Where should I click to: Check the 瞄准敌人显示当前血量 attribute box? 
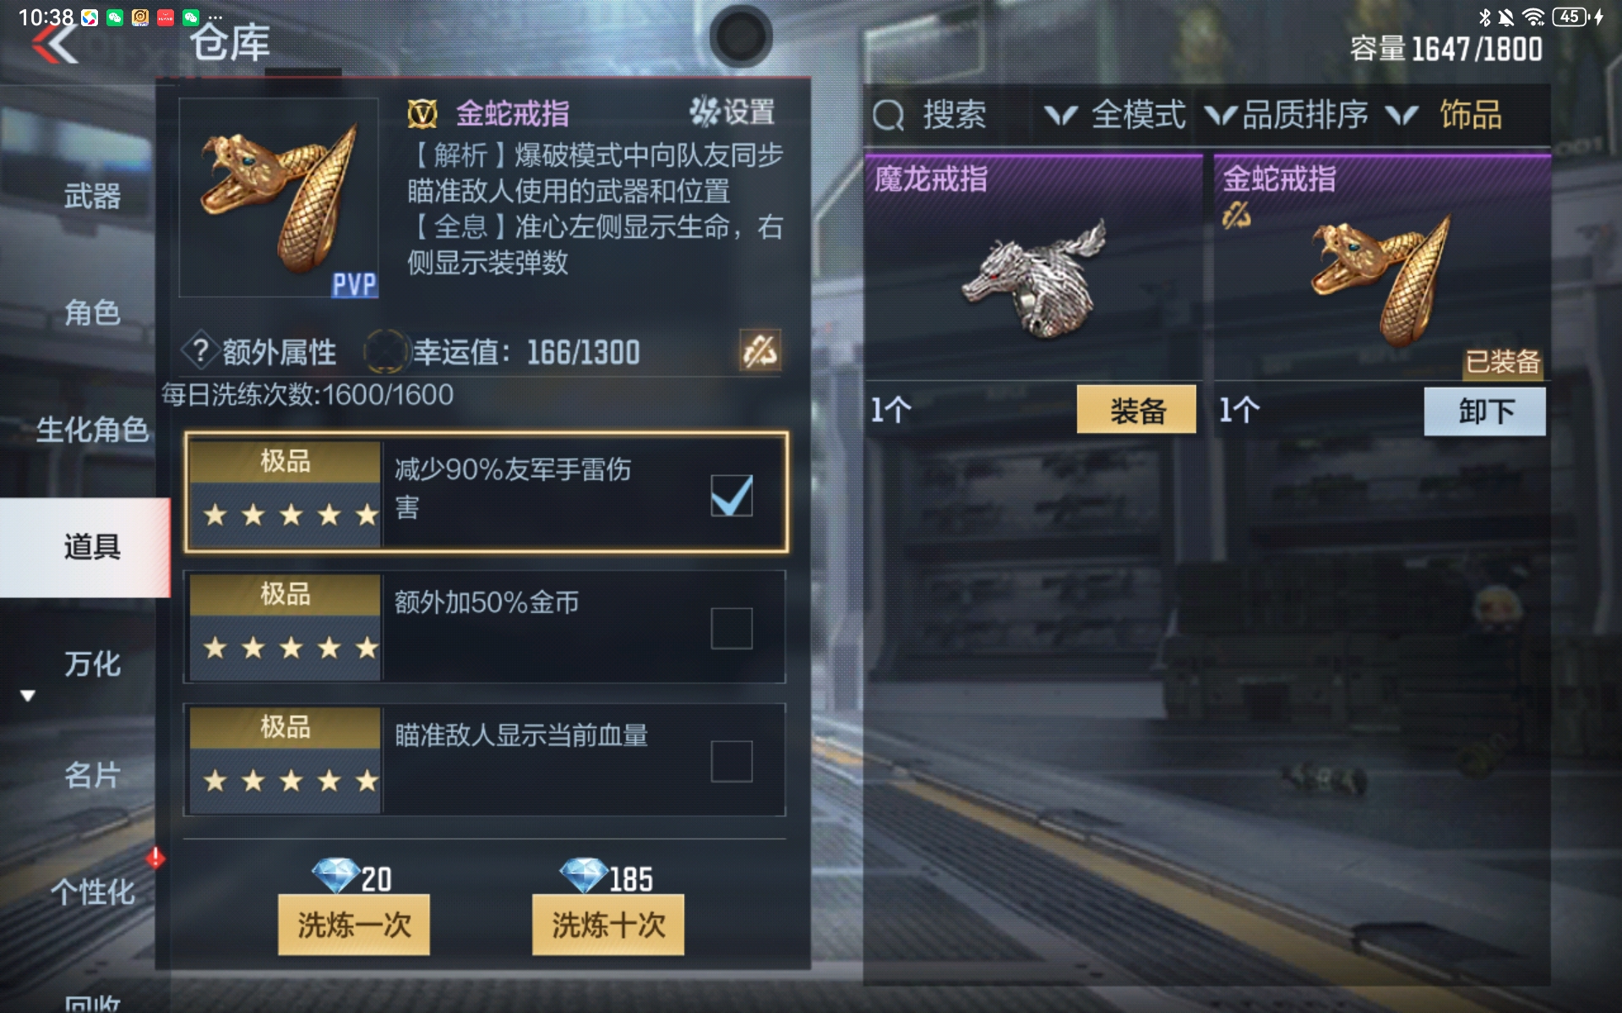732,761
